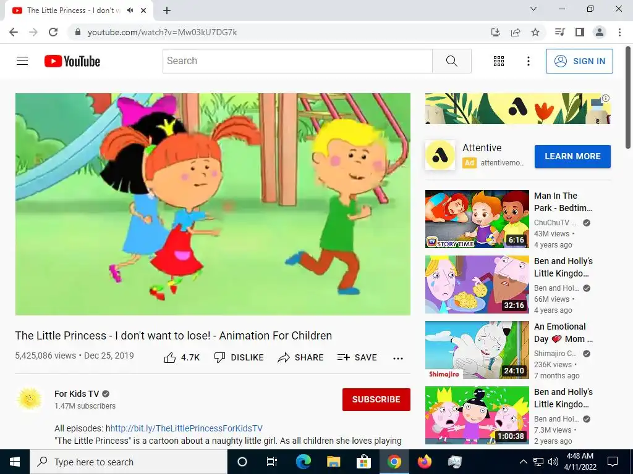Go to the YouTube home logo
This screenshot has height=474, width=633.
point(72,61)
